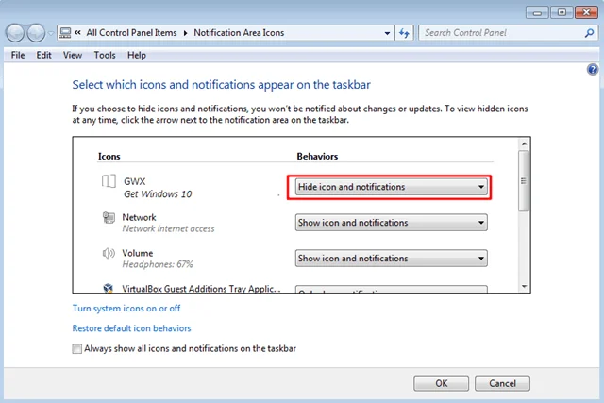Click the Volume speaker icon in list
This screenshot has height=403, width=604.
tap(109, 253)
